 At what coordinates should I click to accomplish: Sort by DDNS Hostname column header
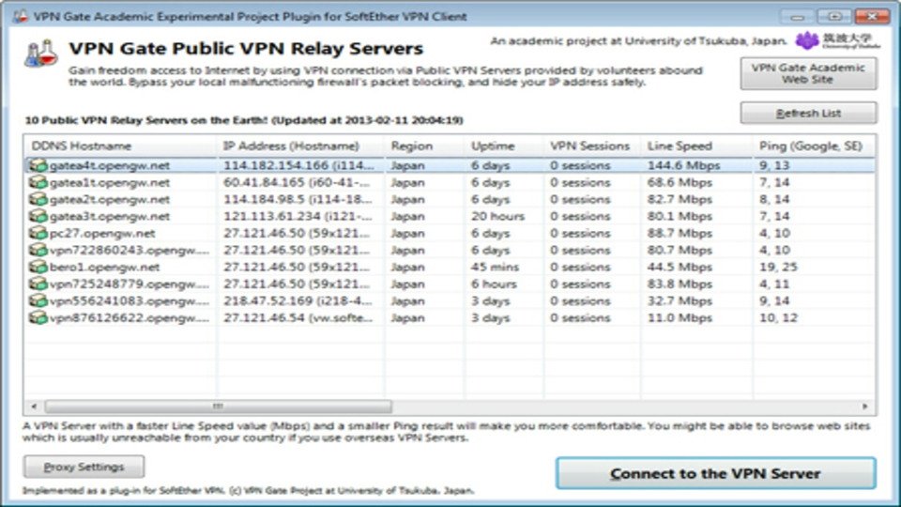coord(120,146)
